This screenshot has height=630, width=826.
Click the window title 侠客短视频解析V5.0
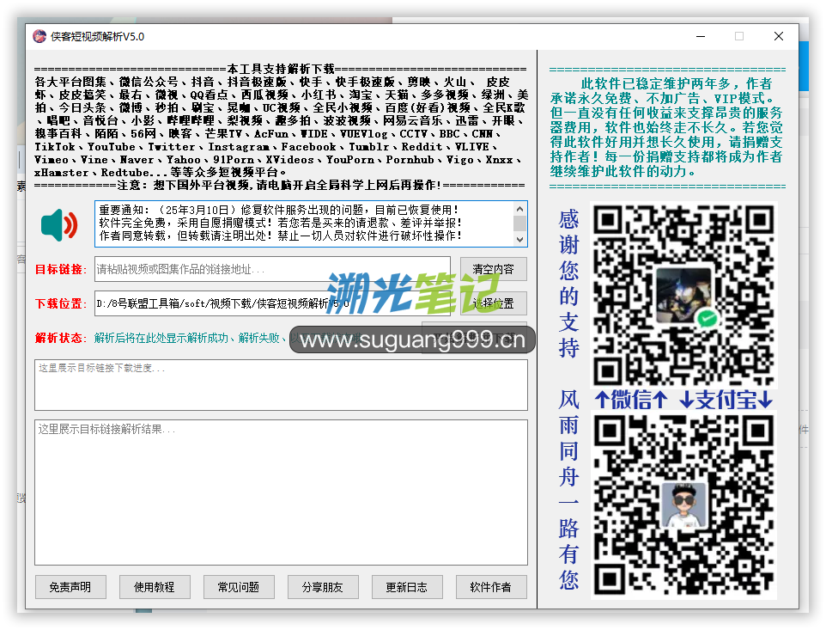pyautogui.click(x=98, y=36)
